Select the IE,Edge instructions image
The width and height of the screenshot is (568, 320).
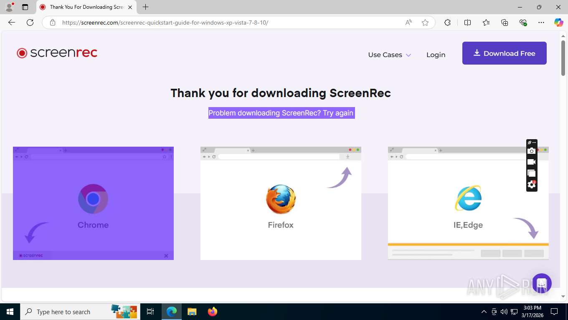point(468,203)
